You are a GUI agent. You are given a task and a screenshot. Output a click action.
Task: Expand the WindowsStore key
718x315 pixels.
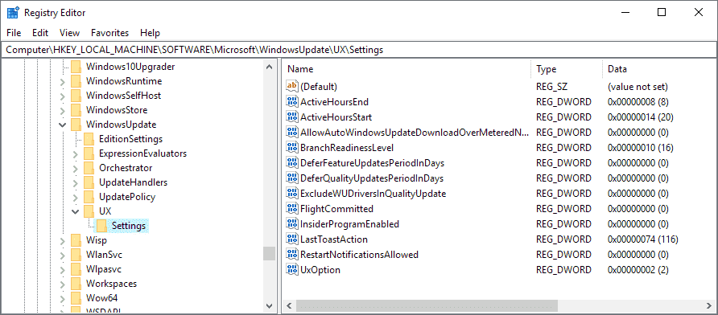[x=62, y=110]
